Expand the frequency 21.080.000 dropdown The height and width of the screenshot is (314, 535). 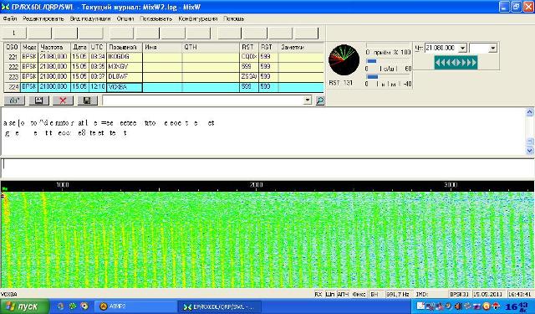462,49
